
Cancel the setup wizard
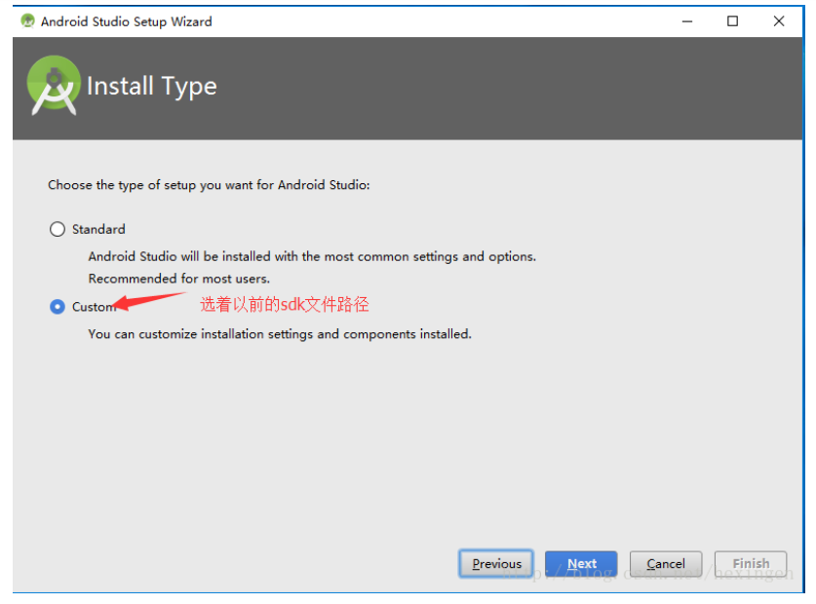coord(666,563)
